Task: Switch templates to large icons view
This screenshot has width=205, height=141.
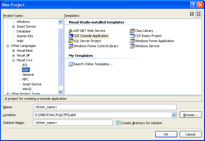Action: 192,14
